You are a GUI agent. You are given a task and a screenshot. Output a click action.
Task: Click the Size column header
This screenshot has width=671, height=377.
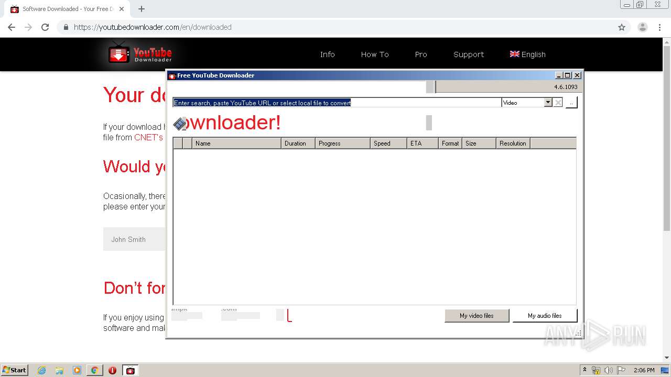[x=479, y=143]
